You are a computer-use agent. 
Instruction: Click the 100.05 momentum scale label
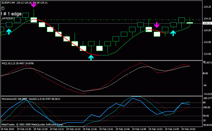[207, 107]
